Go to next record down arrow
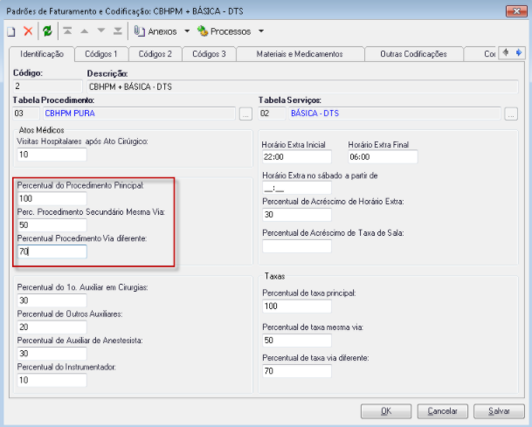Screen dimensions: 532x427 click(x=101, y=31)
